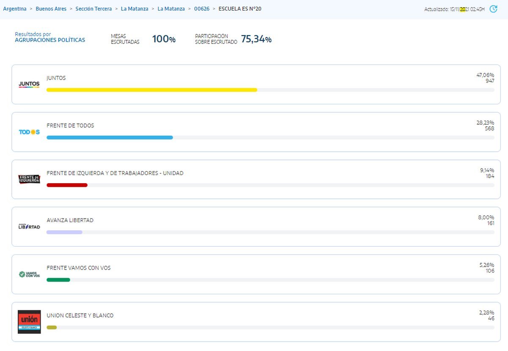This screenshot has width=508, height=351.
Task: Click the Frente de Todos logo
Action: click(29, 132)
